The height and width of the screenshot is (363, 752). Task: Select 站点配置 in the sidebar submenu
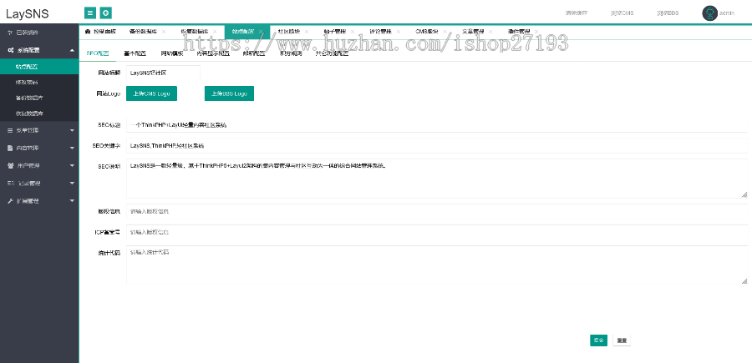pyautogui.click(x=39, y=67)
